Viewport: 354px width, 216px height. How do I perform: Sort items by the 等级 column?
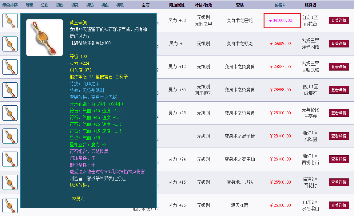(x=30, y=5)
